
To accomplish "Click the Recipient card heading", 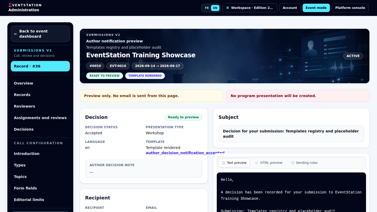I will coord(98,198).
